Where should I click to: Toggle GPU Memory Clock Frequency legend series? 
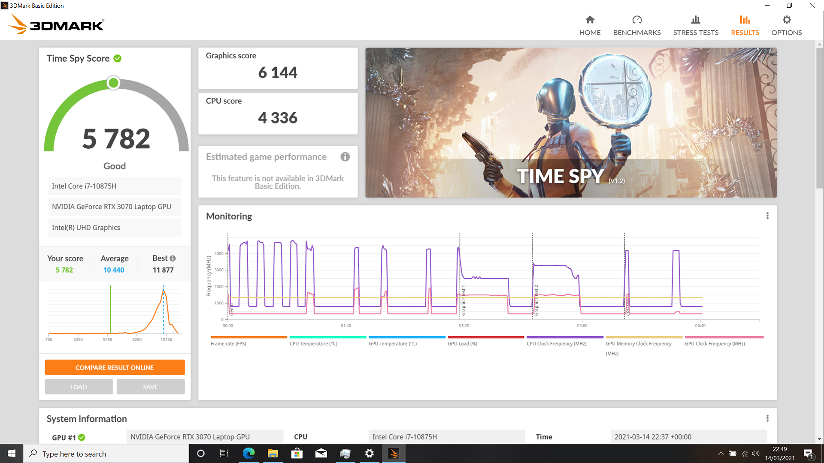[x=644, y=346]
